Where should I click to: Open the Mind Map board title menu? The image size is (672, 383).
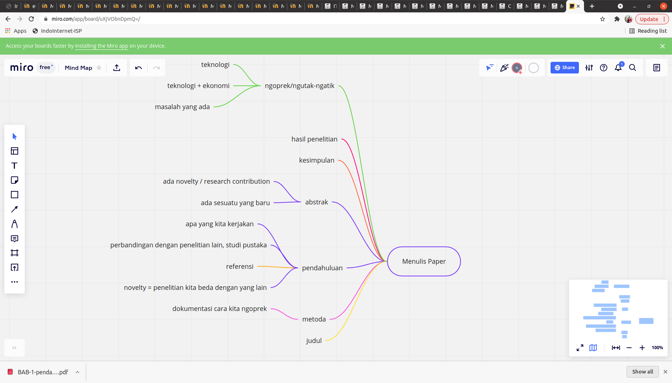click(x=79, y=68)
